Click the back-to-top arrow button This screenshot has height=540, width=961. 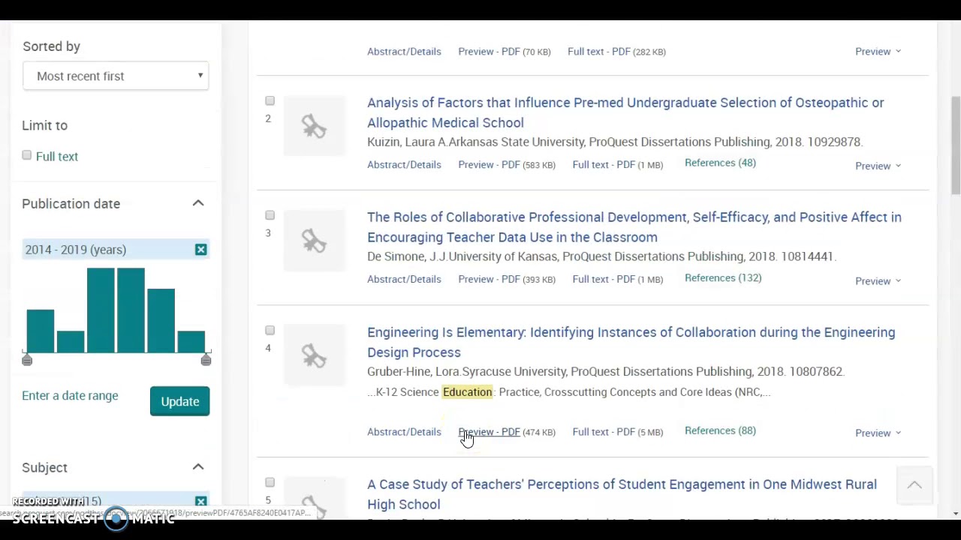(x=914, y=485)
